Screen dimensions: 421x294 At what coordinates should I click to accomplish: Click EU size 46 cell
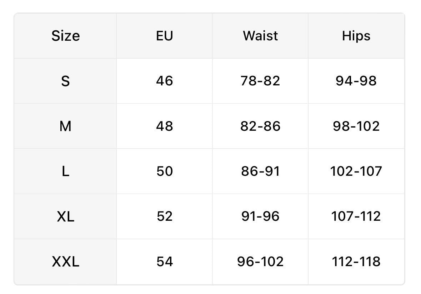click(x=164, y=81)
